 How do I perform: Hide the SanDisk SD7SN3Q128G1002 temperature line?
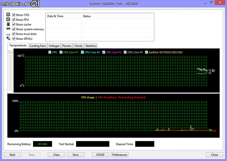[147, 52]
